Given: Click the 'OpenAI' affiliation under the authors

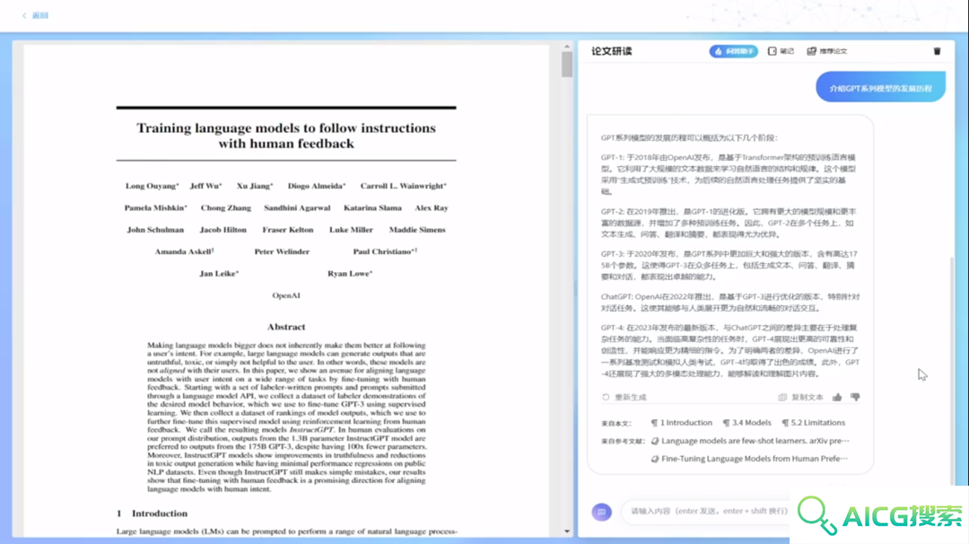Looking at the screenshot, I should tap(286, 295).
